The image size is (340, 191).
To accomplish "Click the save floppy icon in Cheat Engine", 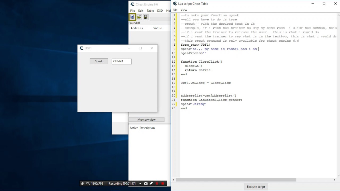I will click(146, 17).
